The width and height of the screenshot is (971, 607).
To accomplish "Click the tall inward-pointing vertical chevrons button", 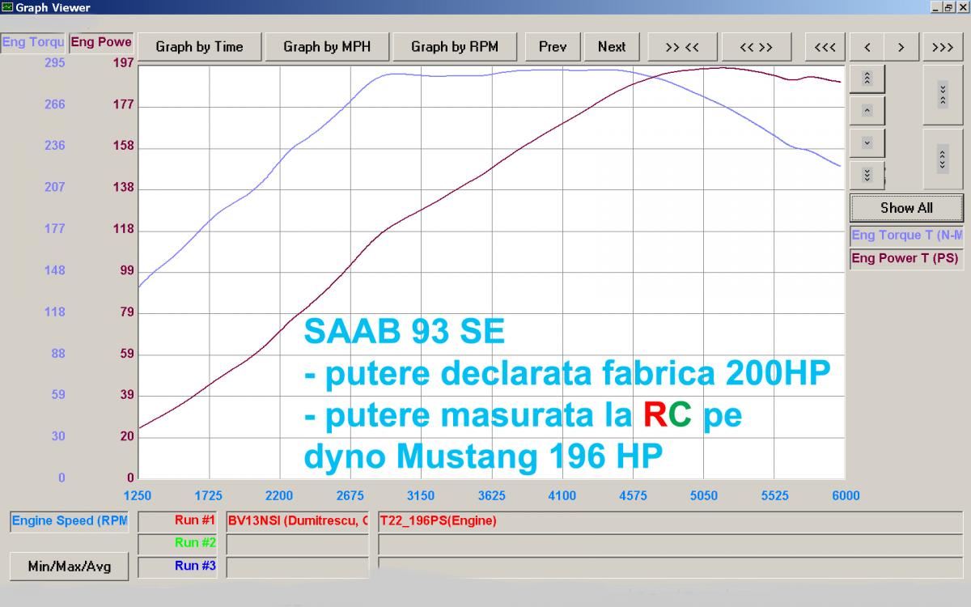I will (943, 95).
